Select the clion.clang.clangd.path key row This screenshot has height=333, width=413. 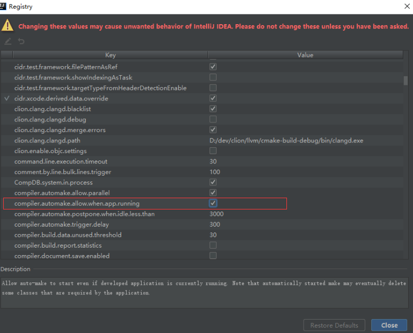point(47,141)
